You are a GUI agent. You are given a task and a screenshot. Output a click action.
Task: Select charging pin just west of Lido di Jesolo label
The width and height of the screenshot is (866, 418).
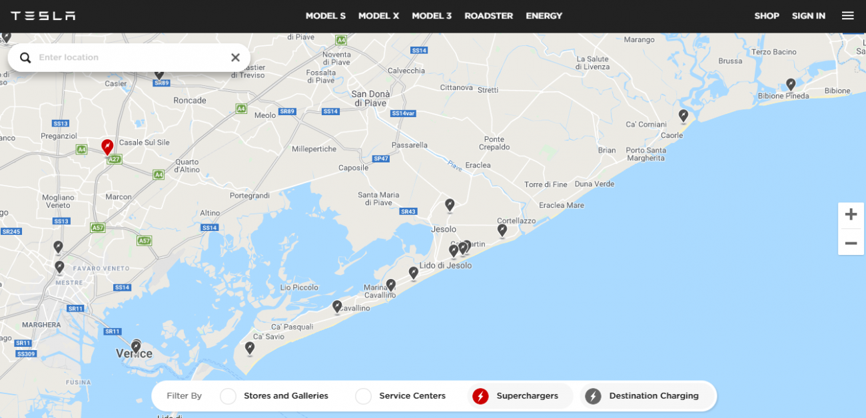click(414, 273)
